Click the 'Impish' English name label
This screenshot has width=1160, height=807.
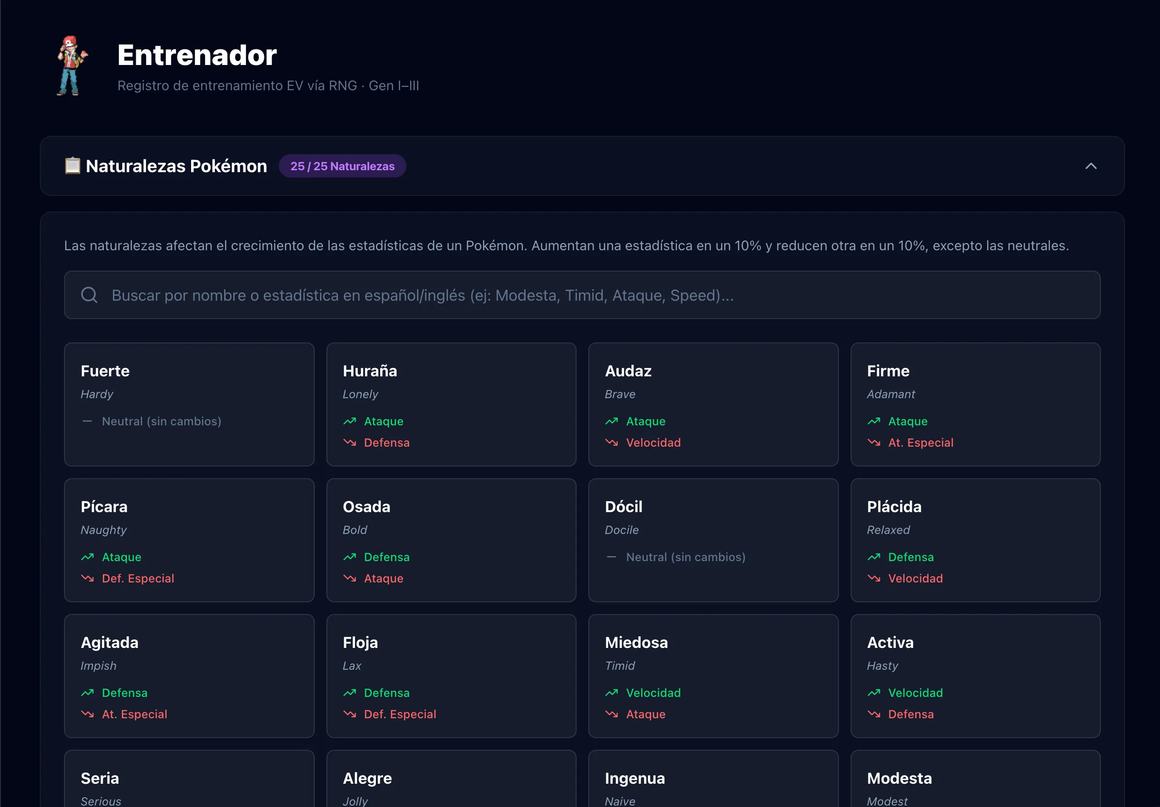[x=98, y=665]
